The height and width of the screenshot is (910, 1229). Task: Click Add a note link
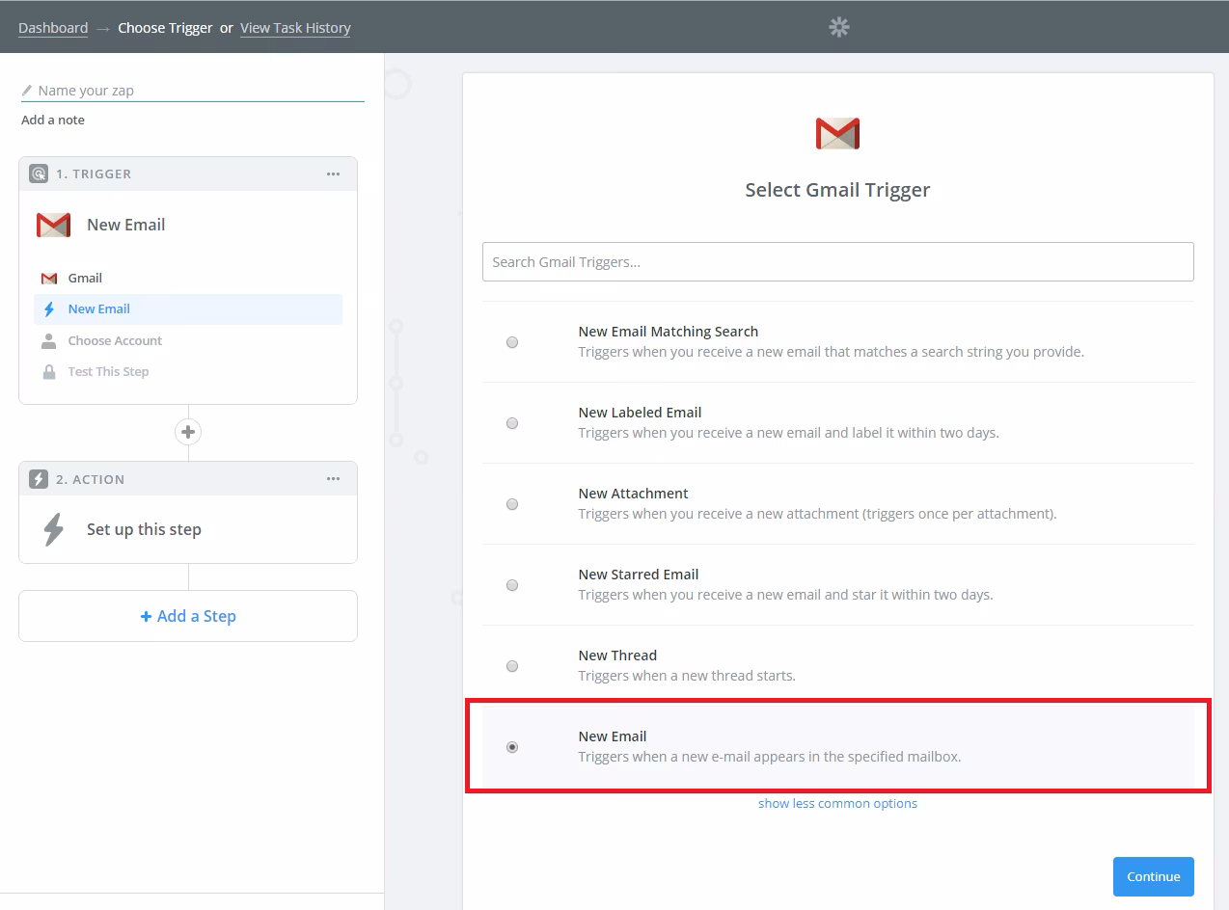point(53,120)
